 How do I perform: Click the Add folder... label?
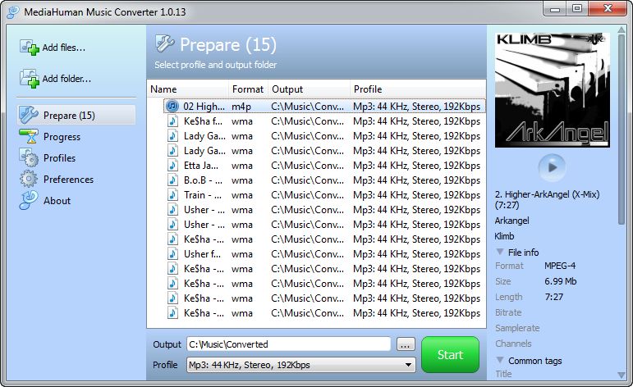pos(67,79)
